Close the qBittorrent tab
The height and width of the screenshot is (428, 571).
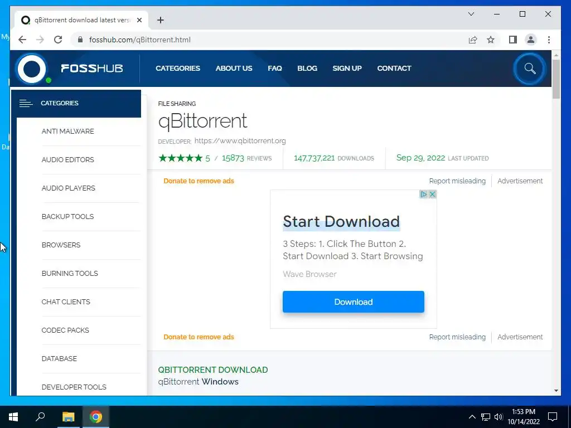139,20
